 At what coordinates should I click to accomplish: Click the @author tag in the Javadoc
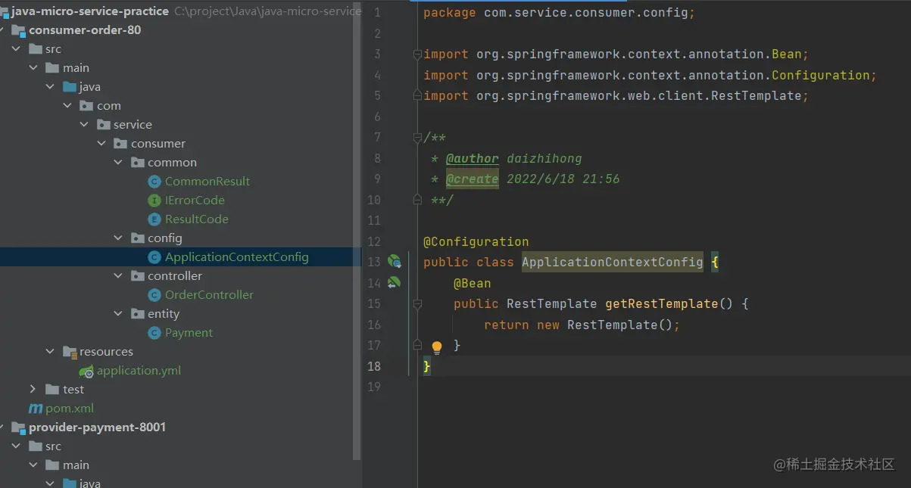click(473, 159)
